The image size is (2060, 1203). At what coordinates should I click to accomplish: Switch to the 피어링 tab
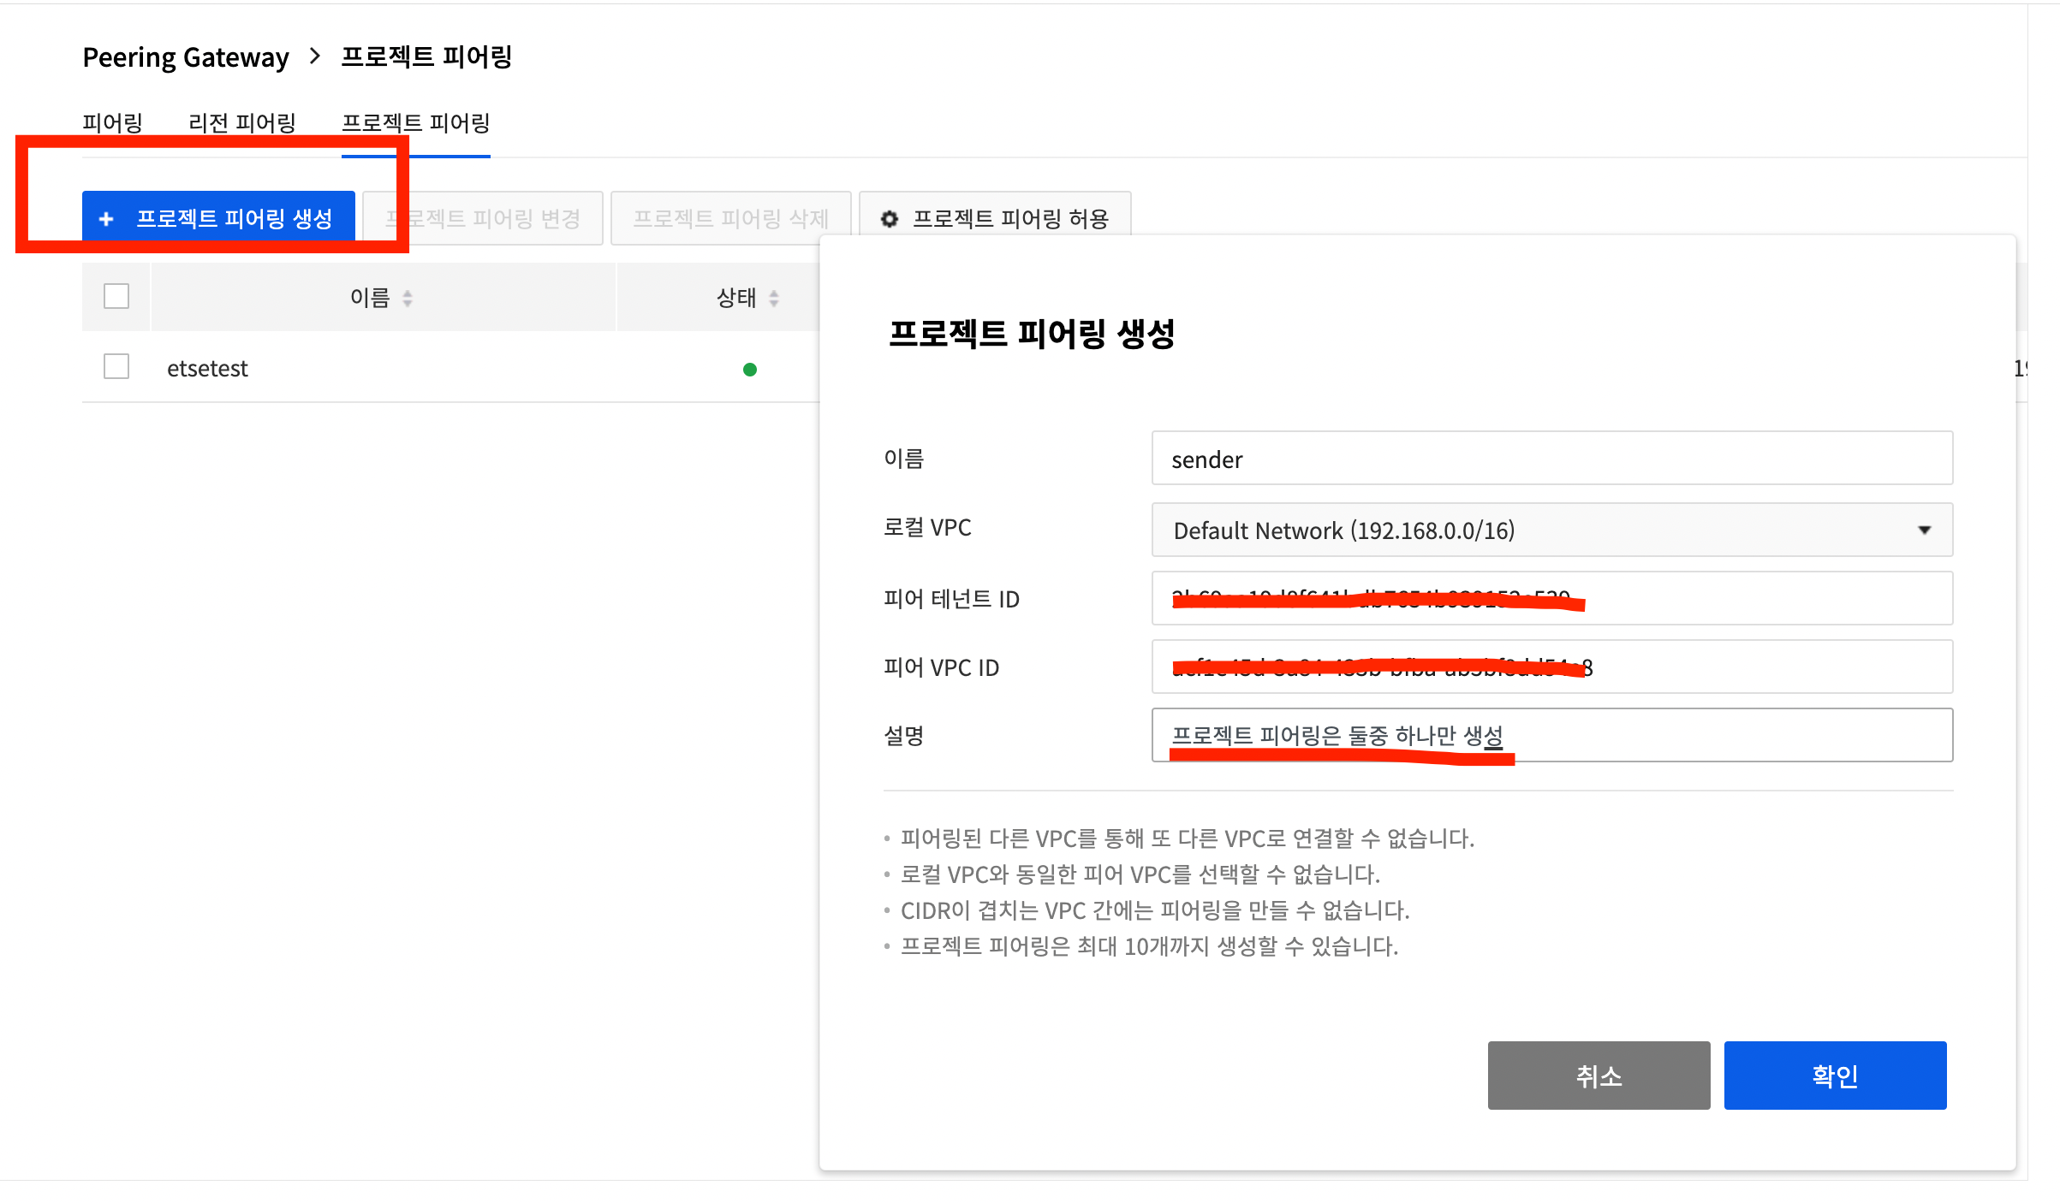[112, 123]
